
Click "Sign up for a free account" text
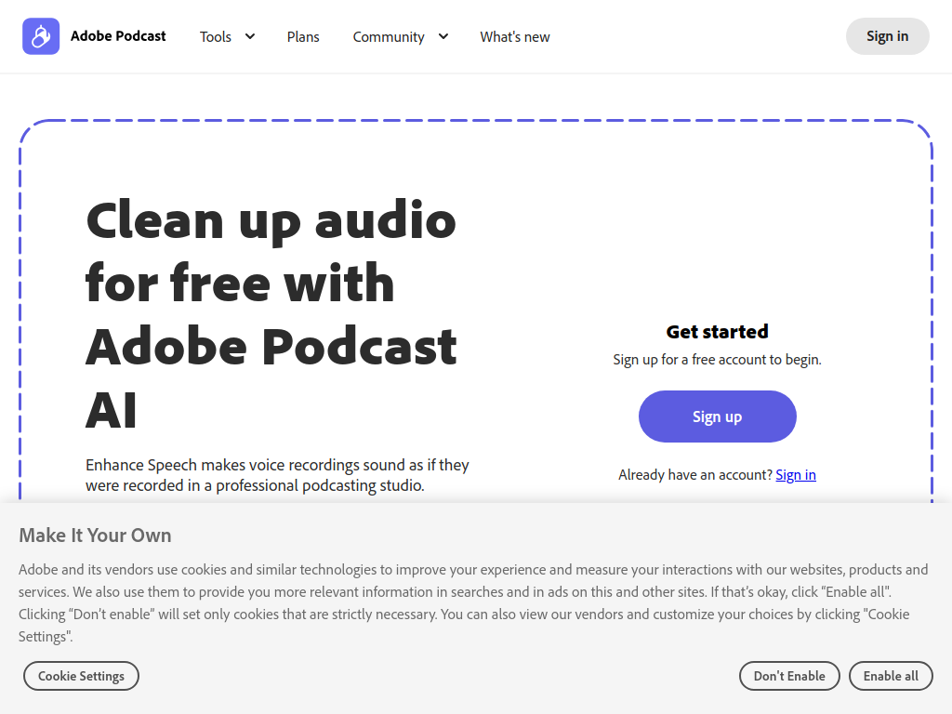click(717, 360)
